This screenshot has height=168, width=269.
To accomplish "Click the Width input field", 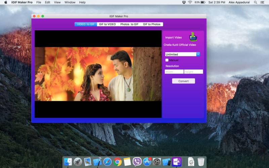I will (x=174, y=72).
